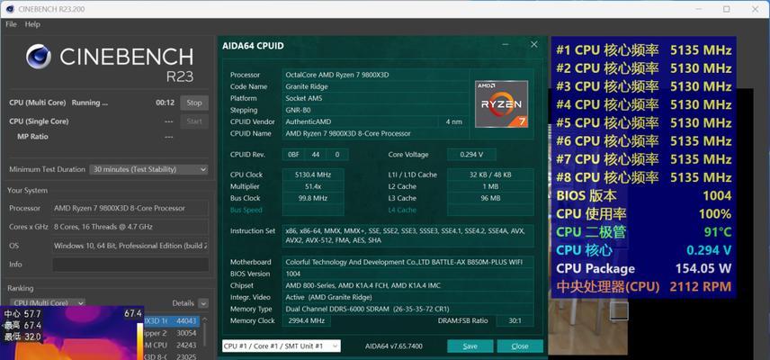The height and width of the screenshot is (360, 770).
Task: Select ranking row with score 30054
Action: [172, 333]
